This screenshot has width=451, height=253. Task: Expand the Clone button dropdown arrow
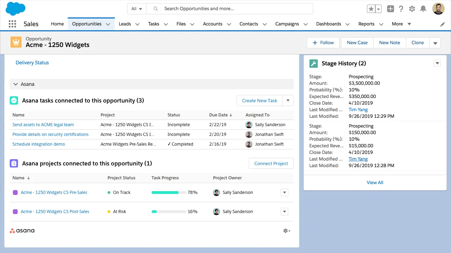click(x=435, y=42)
